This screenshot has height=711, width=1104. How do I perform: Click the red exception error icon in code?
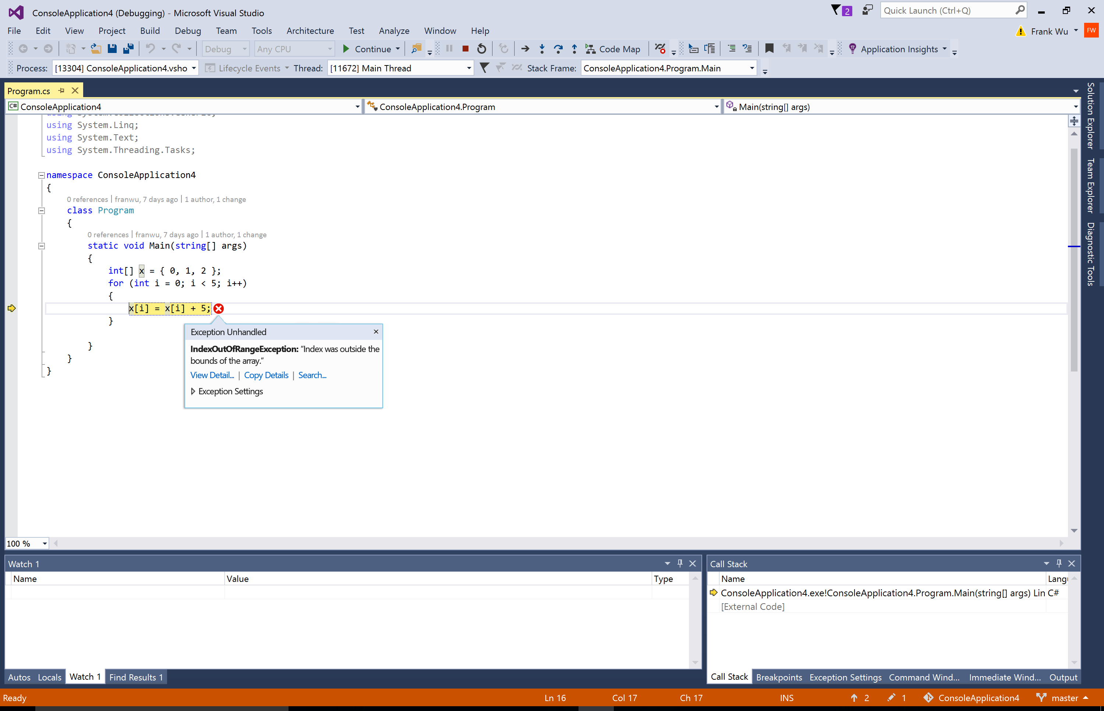219,308
